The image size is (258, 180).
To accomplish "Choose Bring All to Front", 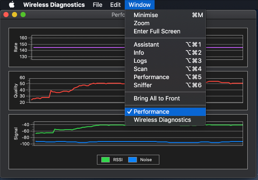I will click(x=165, y=98).
